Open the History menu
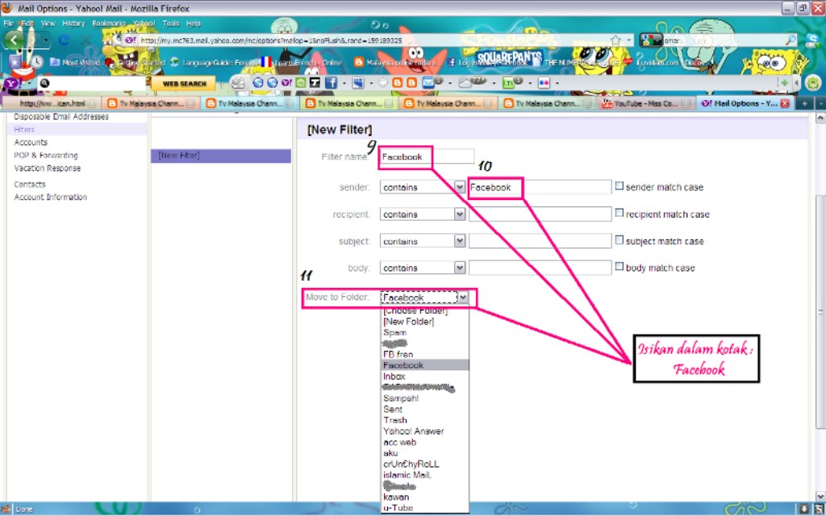 pyautogui.click(x=73, y=23)
